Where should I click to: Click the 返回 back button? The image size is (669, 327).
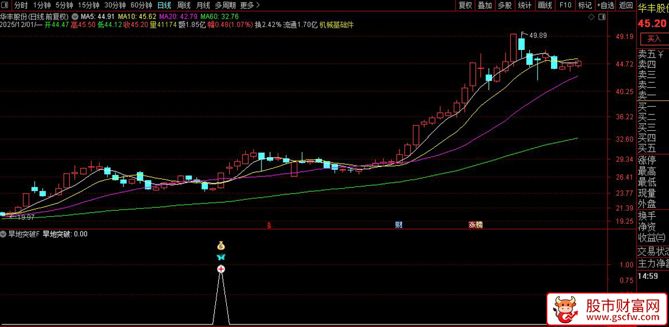625,5
